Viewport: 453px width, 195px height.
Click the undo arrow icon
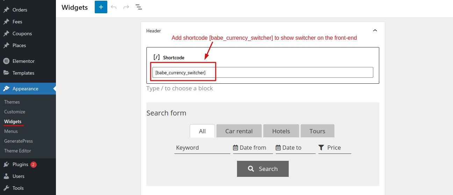(x=114, y=7)
